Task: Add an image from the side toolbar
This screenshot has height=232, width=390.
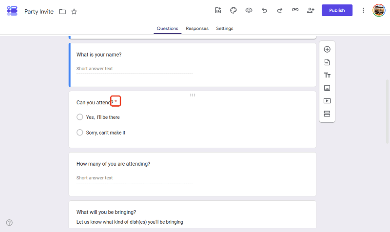Action: 327,88
